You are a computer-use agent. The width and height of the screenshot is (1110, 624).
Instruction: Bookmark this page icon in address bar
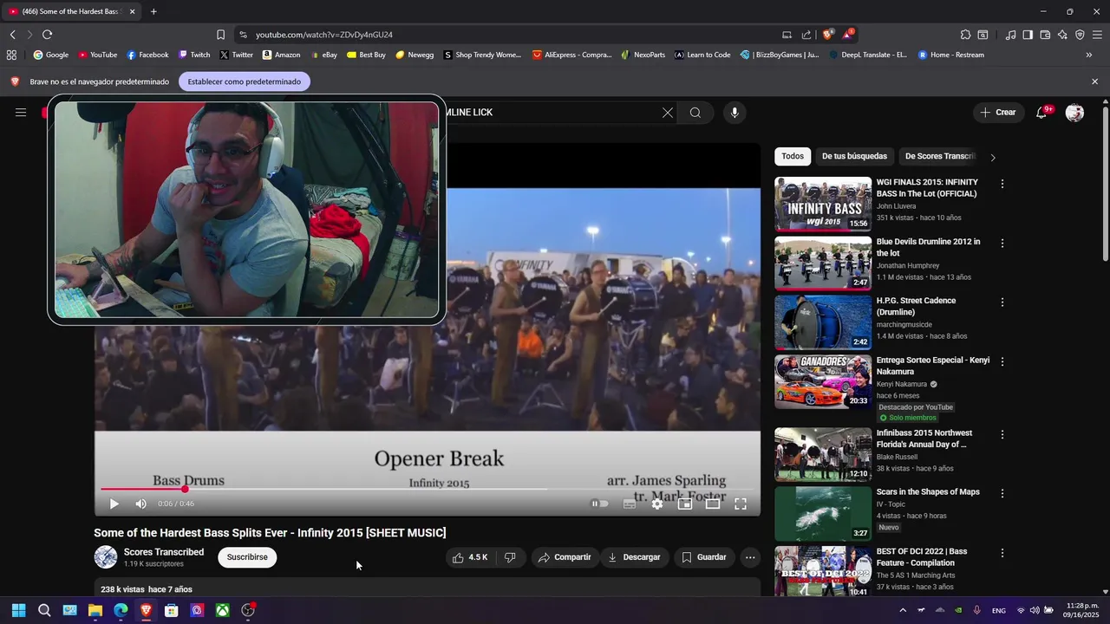point(220,35)
